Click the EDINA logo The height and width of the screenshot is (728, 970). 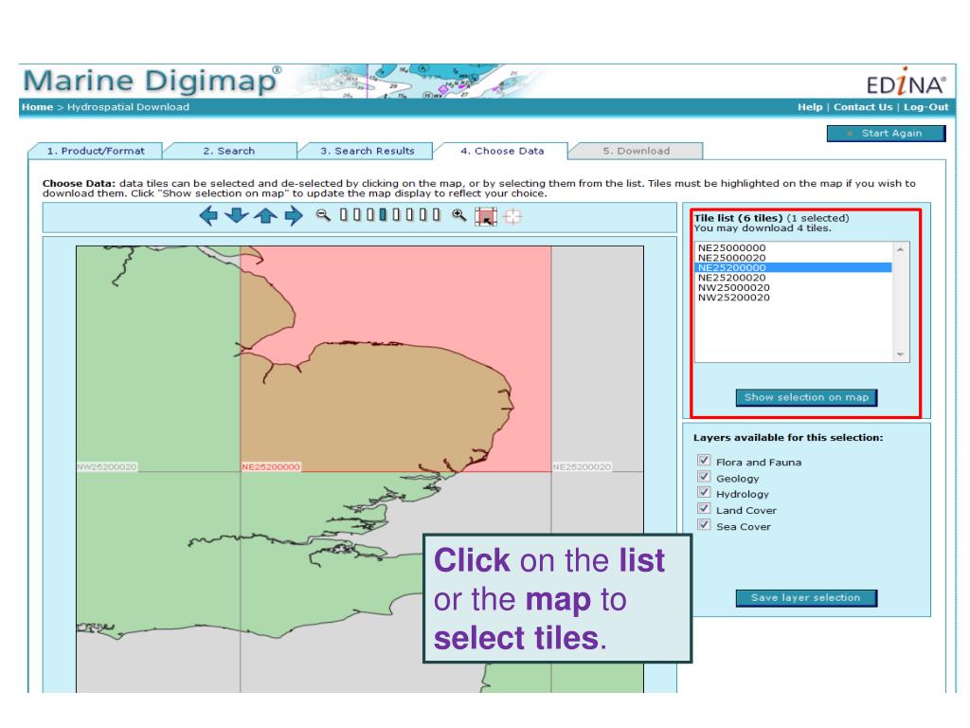[x=907, y=83]
